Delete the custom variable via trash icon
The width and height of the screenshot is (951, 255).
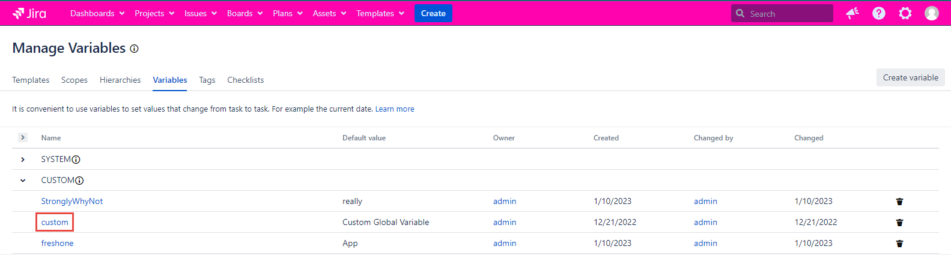899,223
